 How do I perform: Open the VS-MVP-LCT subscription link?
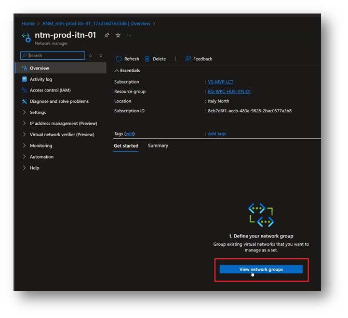220,82
